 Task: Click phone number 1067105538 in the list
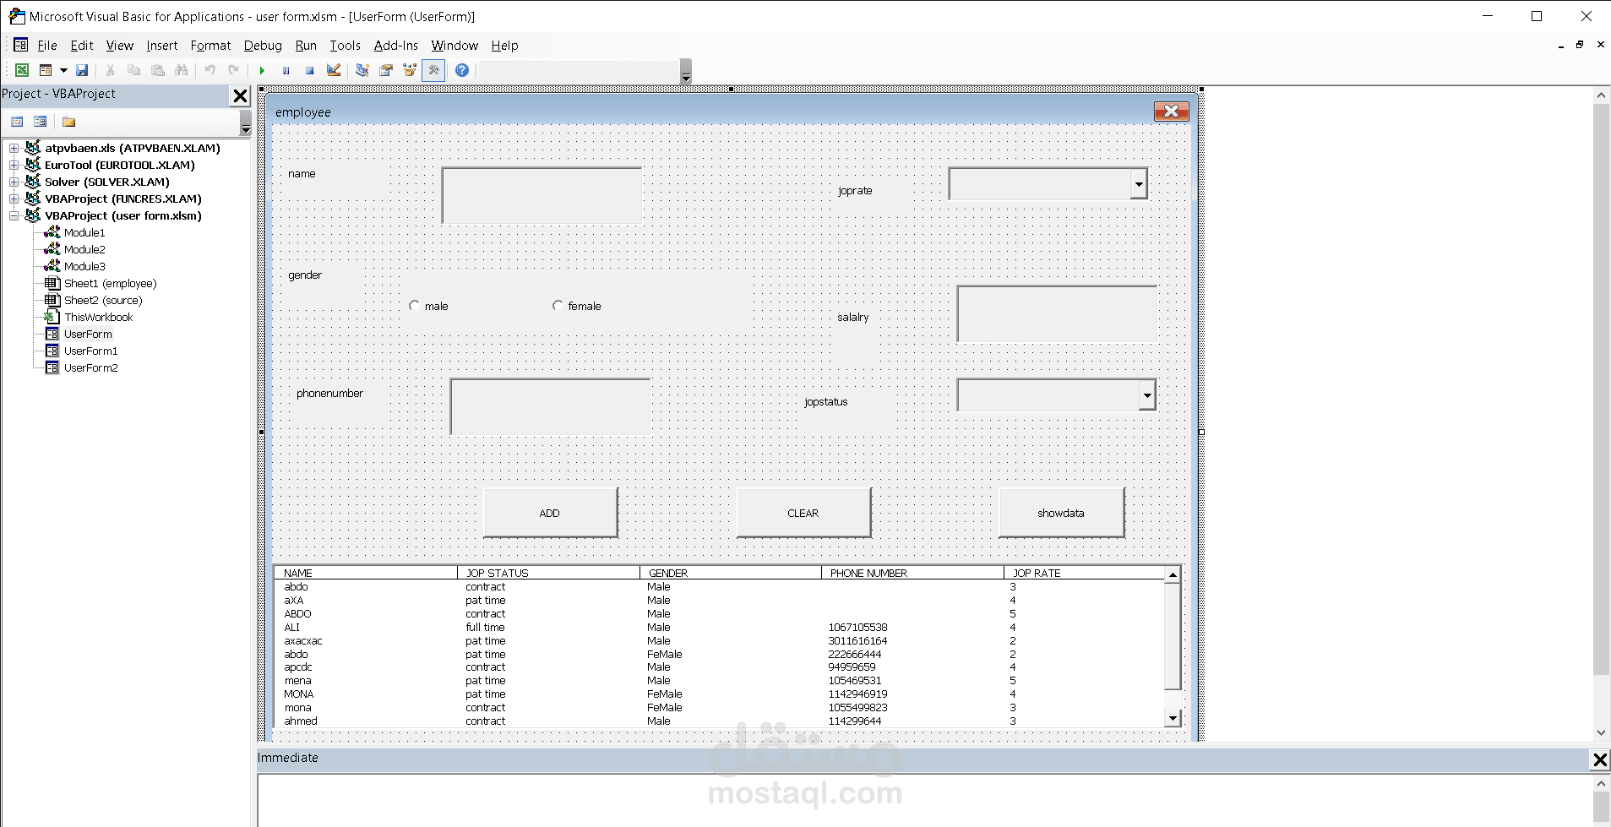click(x=857, y=627)
